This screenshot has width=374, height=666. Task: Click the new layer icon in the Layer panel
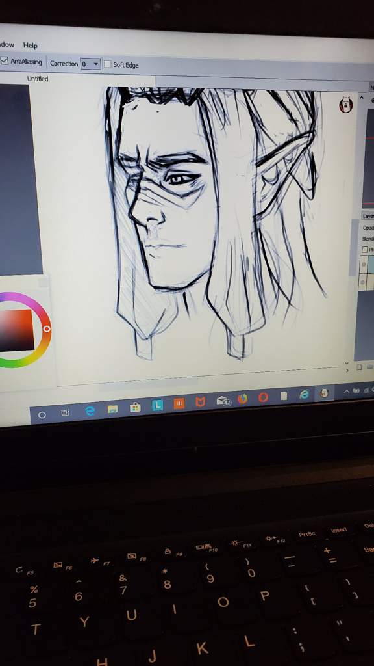pos(359,367)
